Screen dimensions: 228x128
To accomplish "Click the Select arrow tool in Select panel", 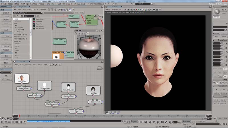I will pyautogui.click(x=217, y=11).
